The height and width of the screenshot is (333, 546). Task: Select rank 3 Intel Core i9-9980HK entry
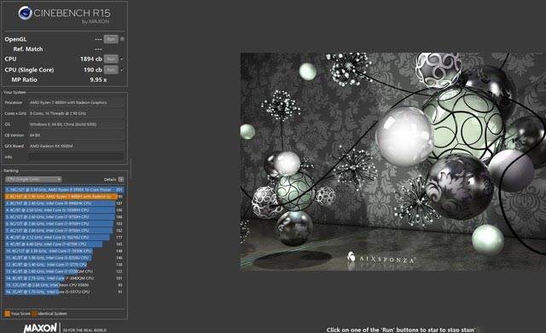tap(64, 204)
